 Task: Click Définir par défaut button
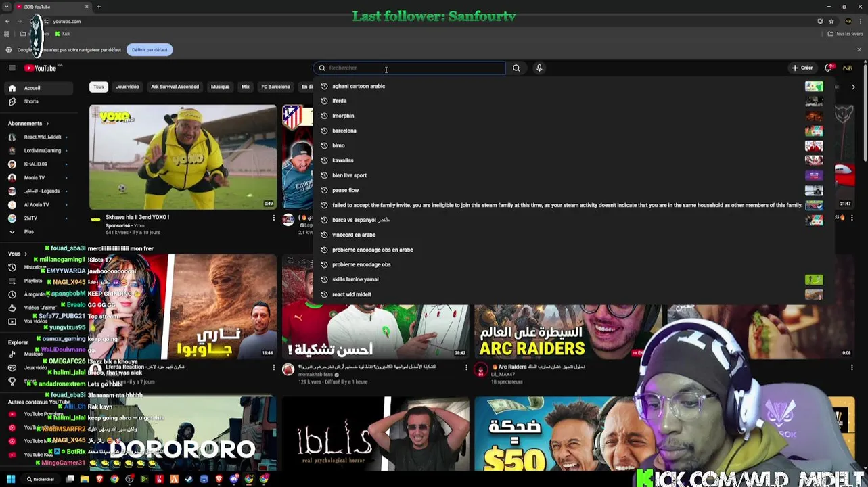[150, 49]
